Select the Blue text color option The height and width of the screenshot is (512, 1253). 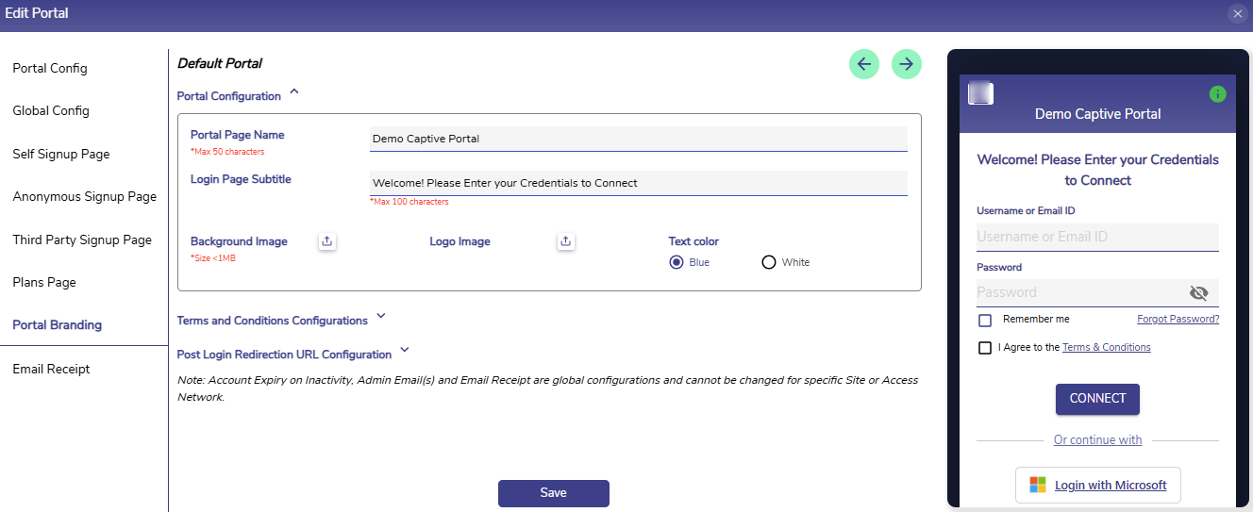[677, 262]
